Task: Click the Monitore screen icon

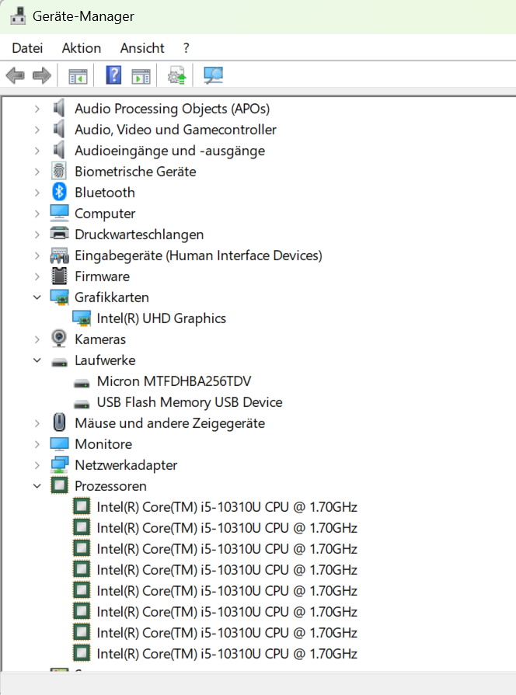Action: point(59,443)
